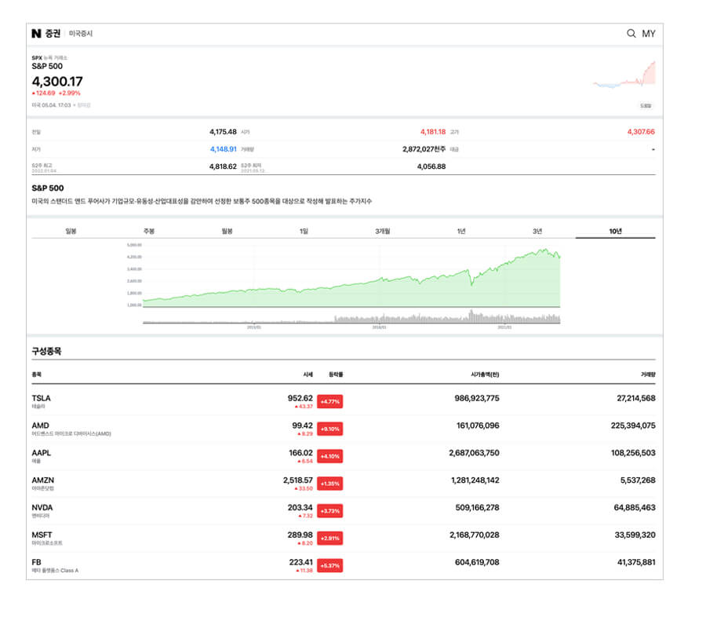The height and width of the screenshot is (621, 706).
Task: Open the AAPL stock row
Action: (x=344, y=456)
